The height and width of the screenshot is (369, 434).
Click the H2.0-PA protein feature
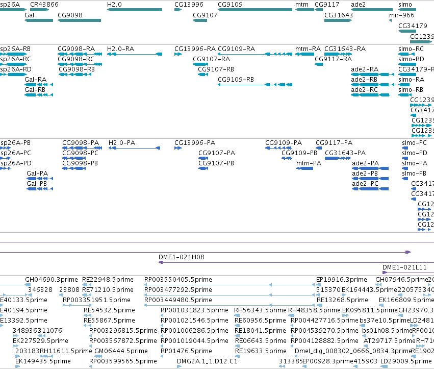click(x=134, y=148)
